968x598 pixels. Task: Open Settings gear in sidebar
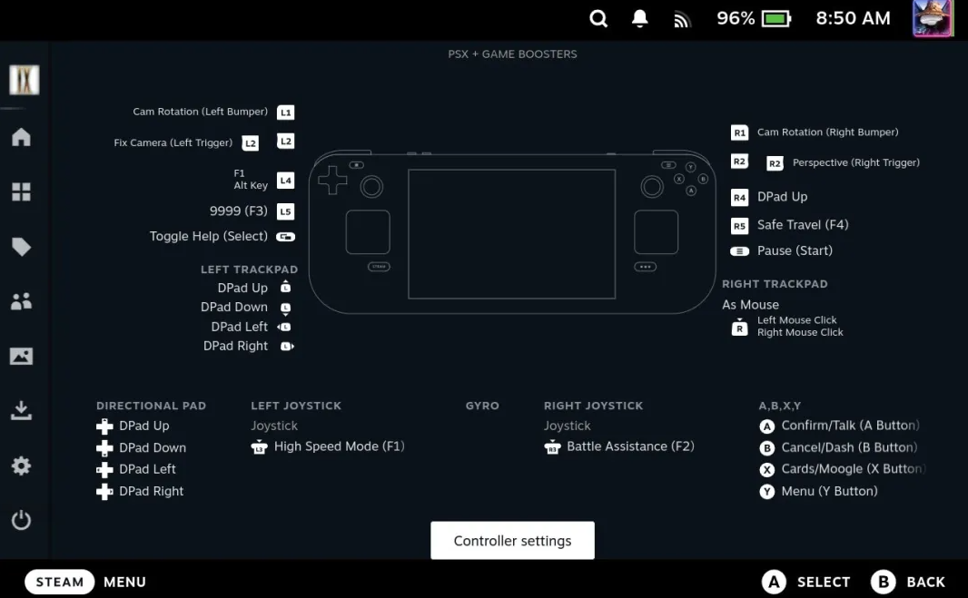tap(21, 466)
